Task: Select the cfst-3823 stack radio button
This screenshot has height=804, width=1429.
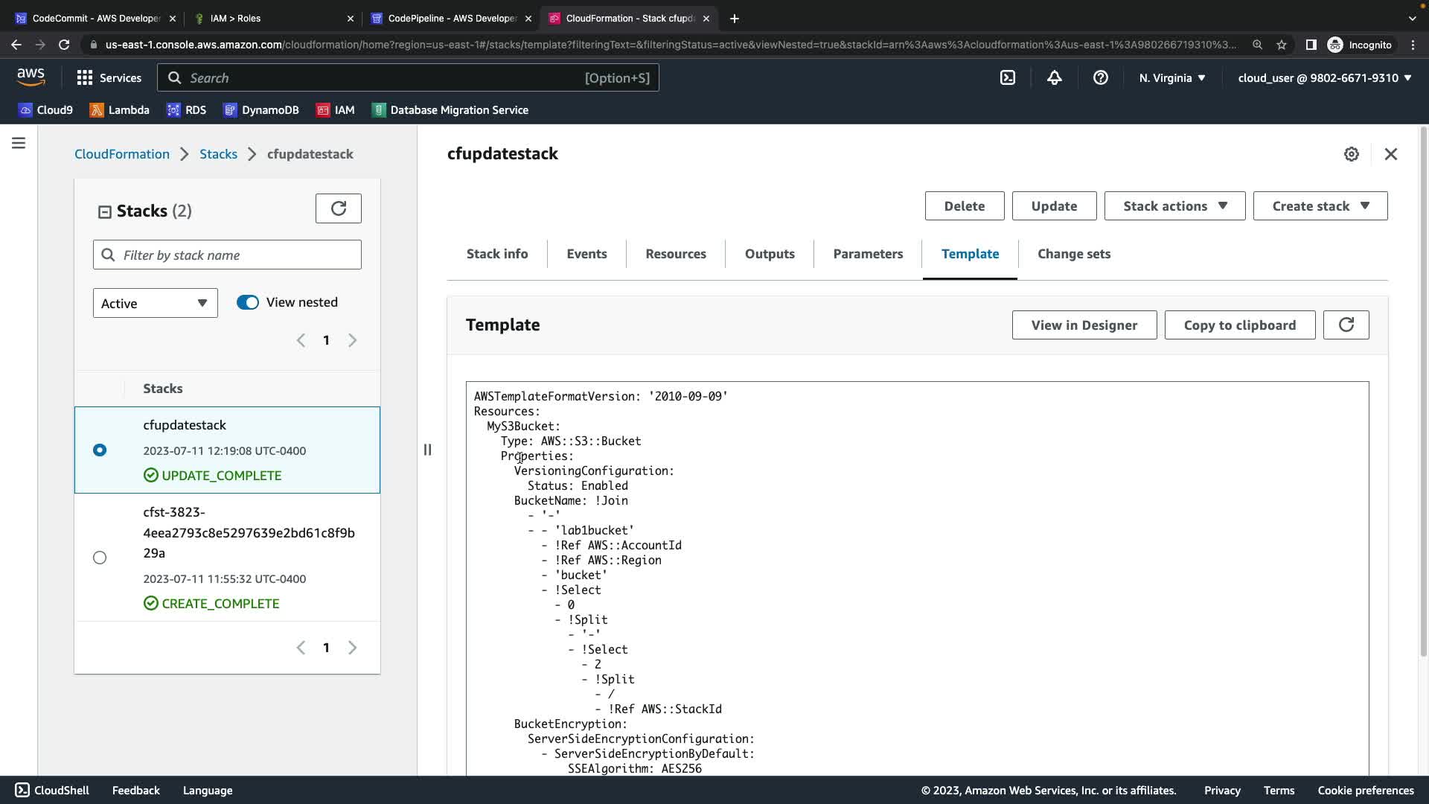Action: tap(100, 558)
